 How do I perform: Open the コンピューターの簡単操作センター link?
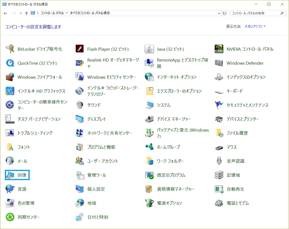pyautogui.click(x=43, y=105)
